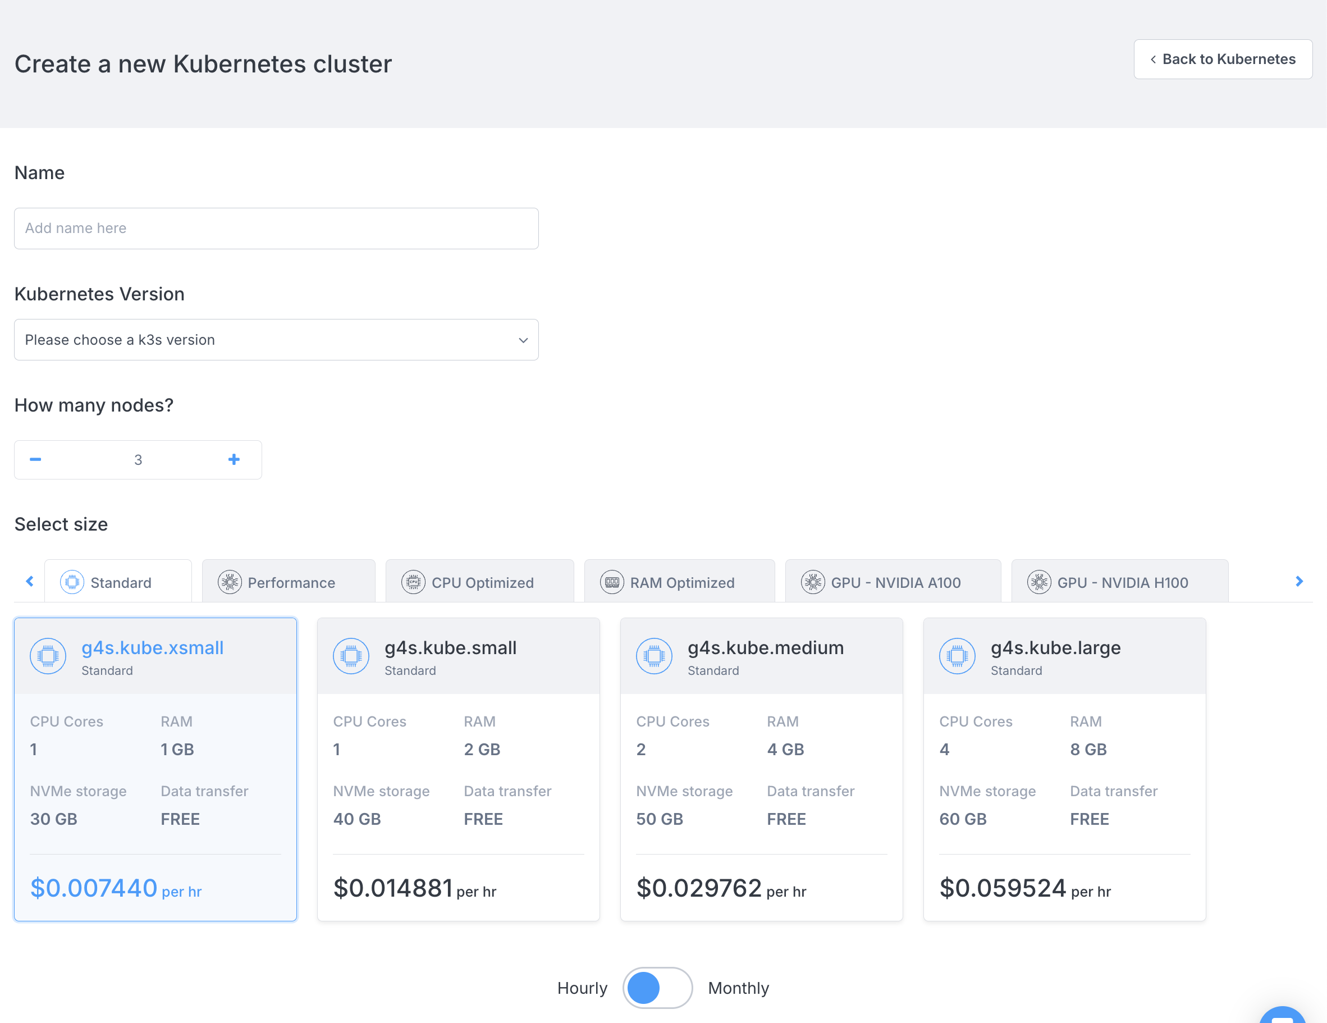
Task: Click the GPU - NVIDIA A100 GPU icon
Action: coord(812,582)
